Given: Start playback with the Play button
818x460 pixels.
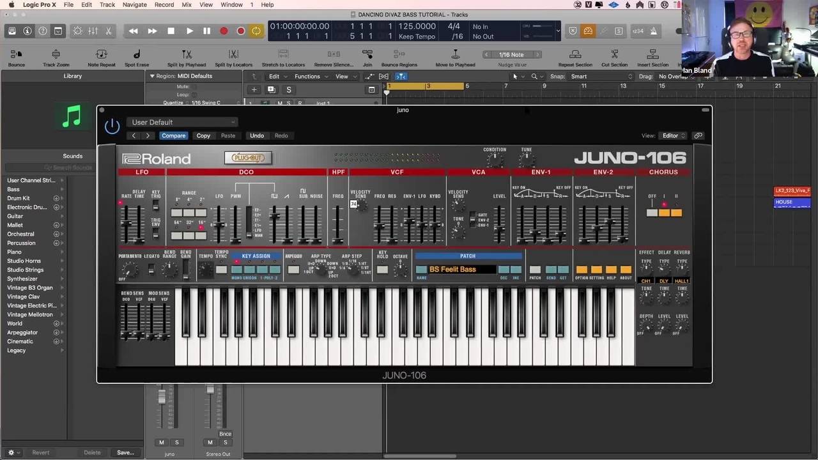Looking at the screenshot, I should [189, 31].
